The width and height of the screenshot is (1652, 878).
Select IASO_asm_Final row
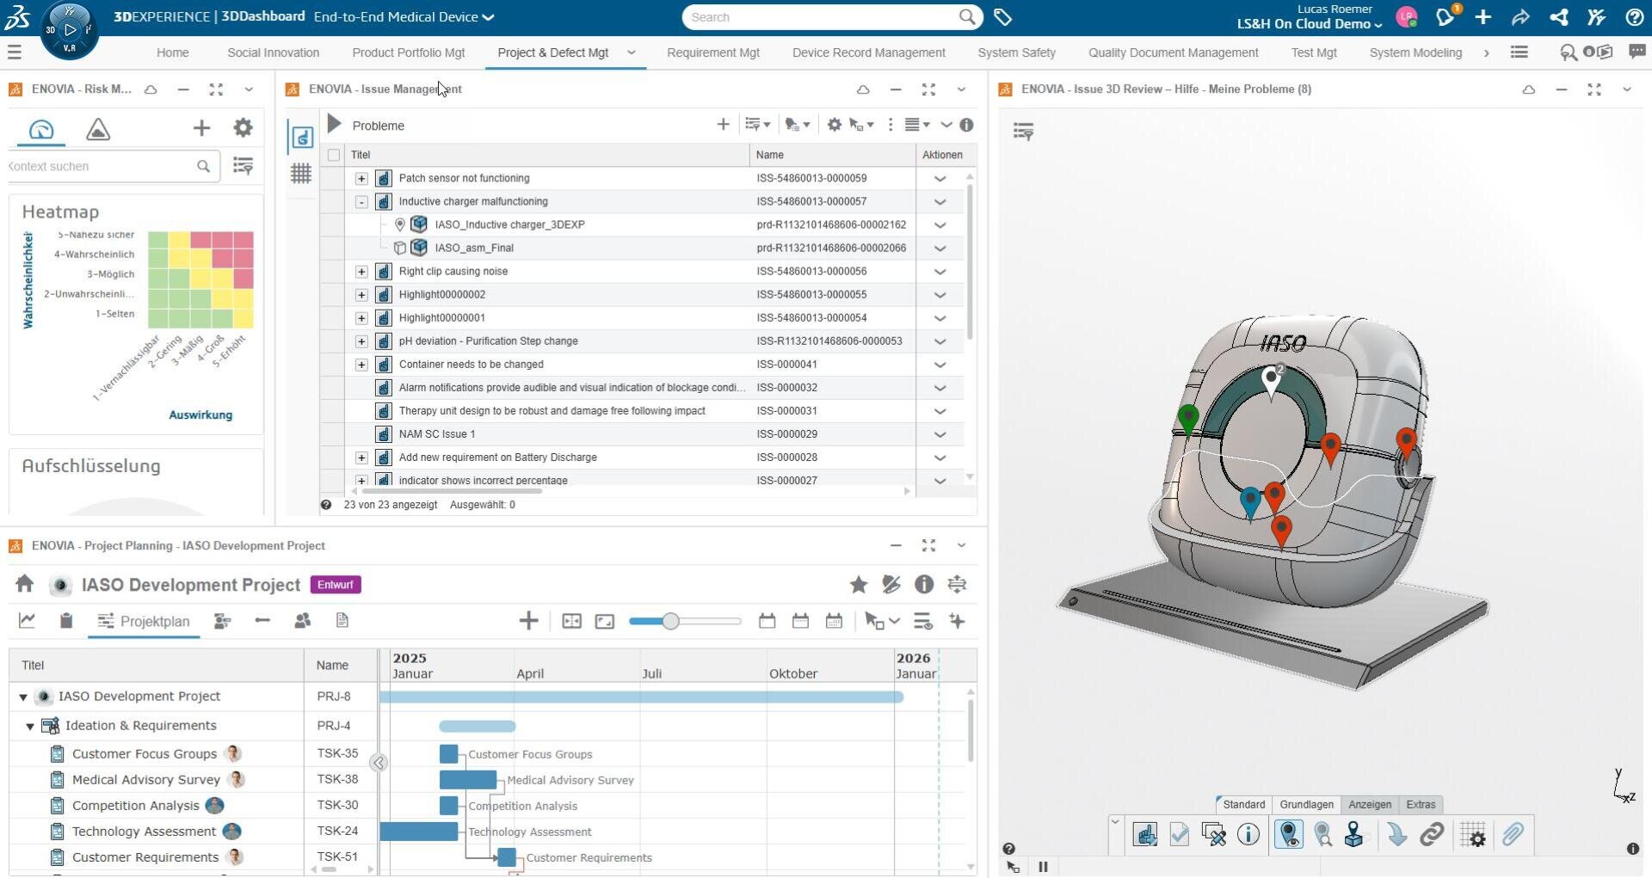pyautogui.click(x=642, y=248)
